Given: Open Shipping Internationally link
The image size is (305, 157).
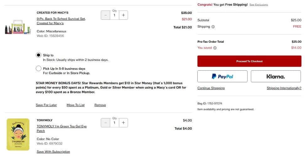Looking at the screenshot, I should pos(284,88).
